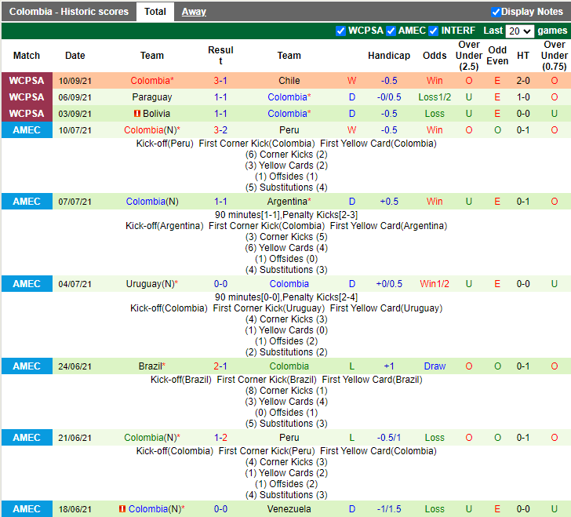Open the Uruguay(N) team link
This screenshot has height=517, width=571.
pyautogui.click(x=151, y=284)
